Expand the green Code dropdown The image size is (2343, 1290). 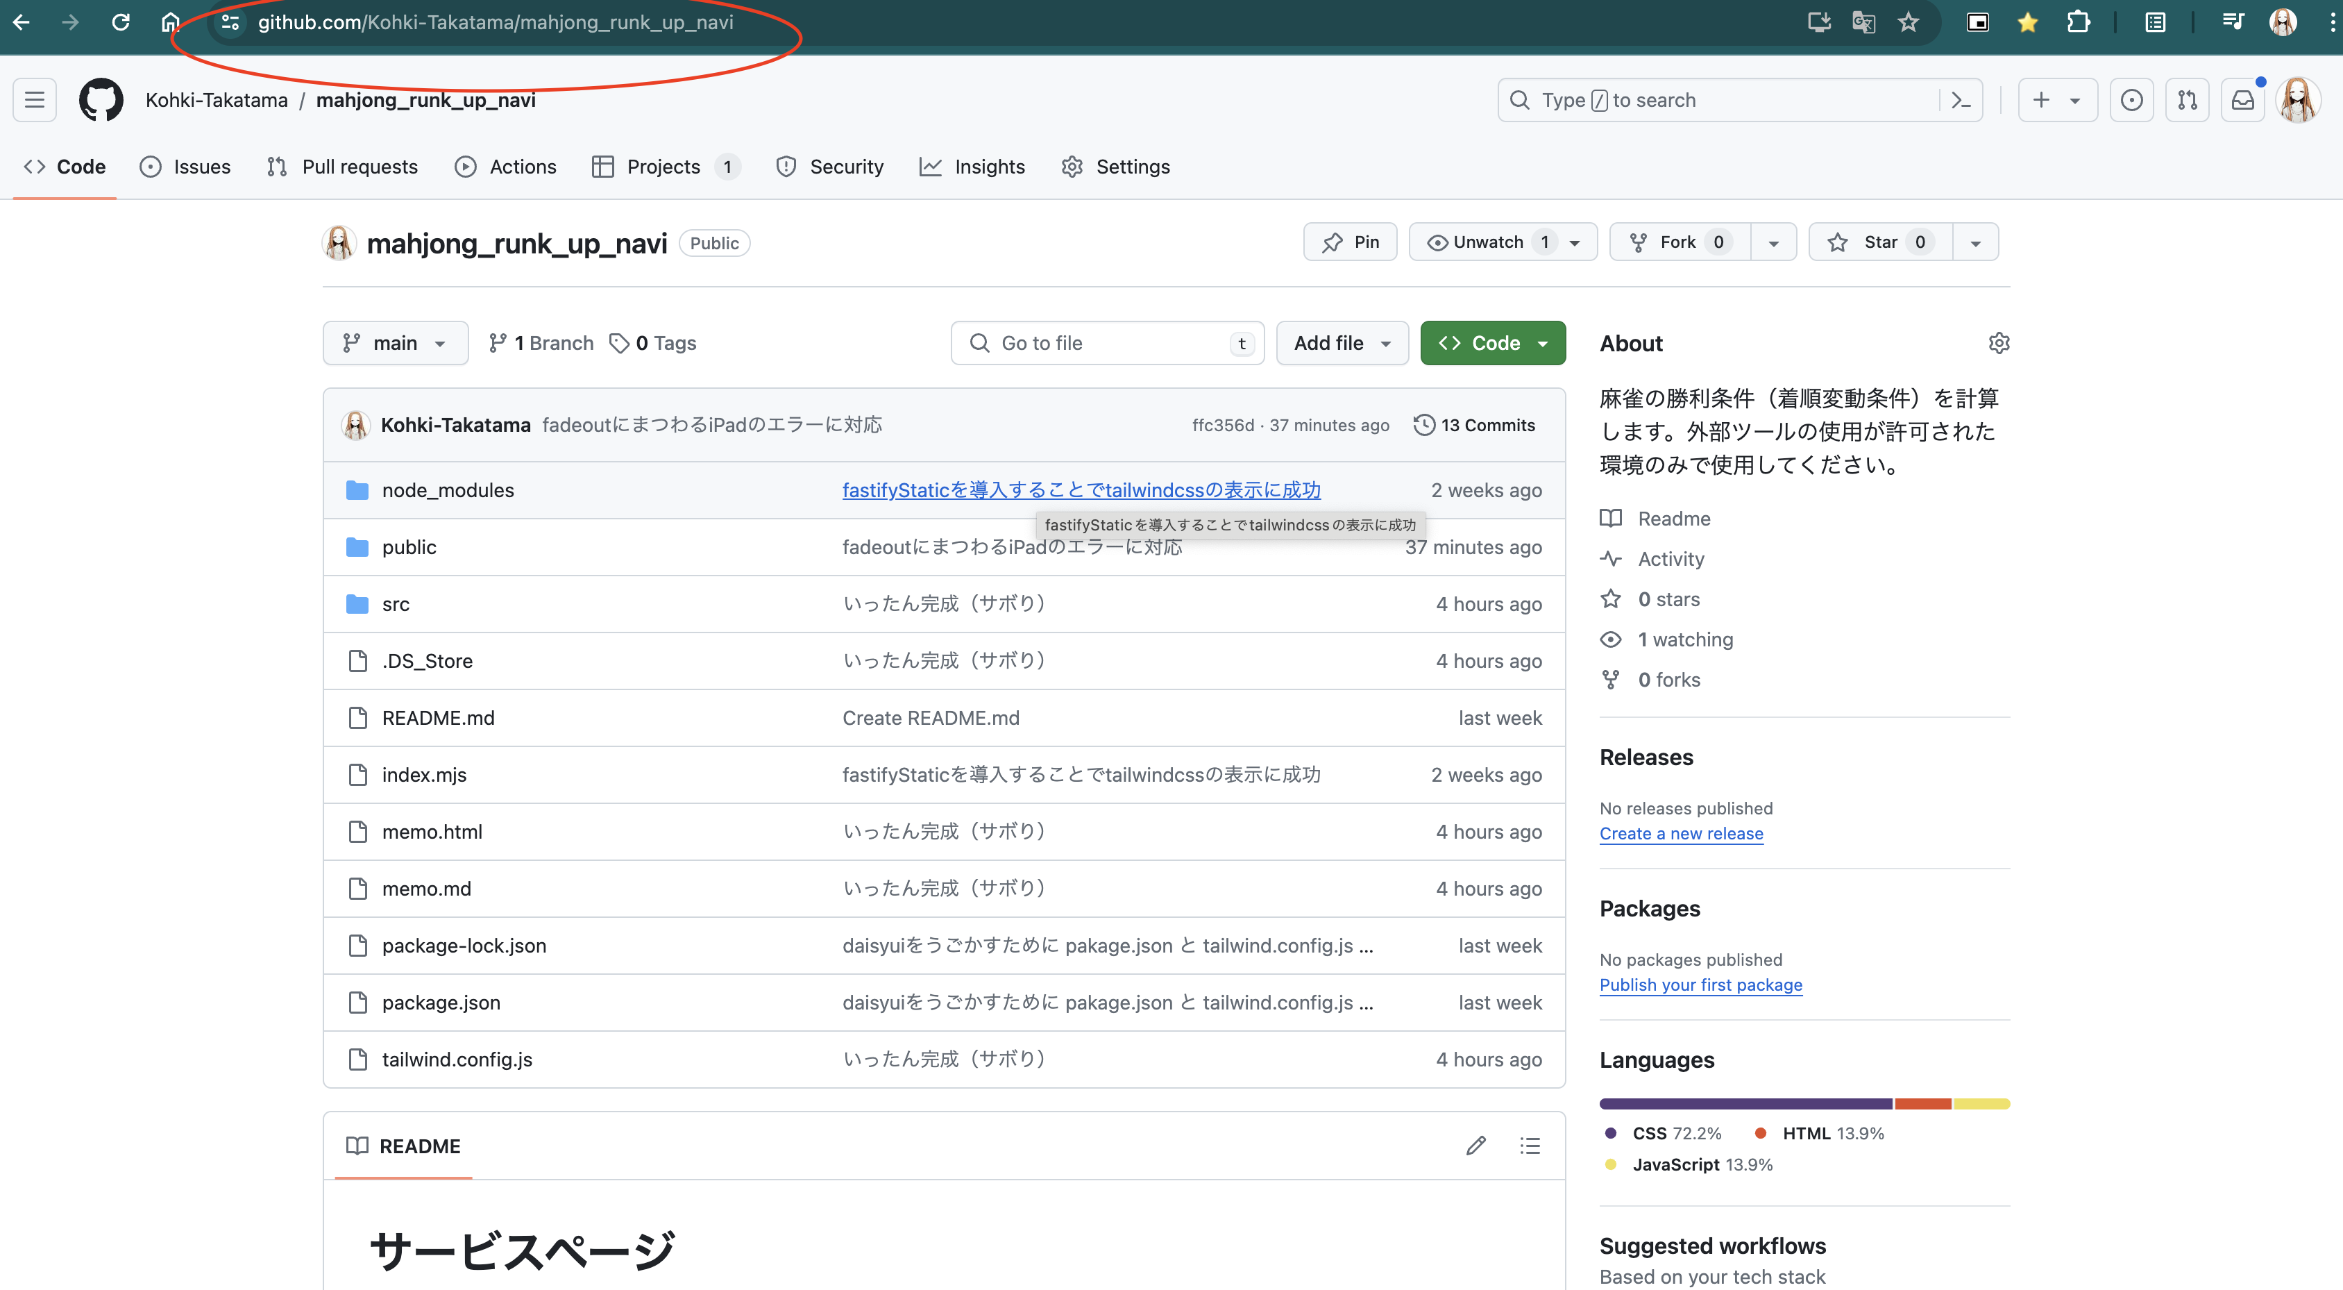click(x=1493, y=343)
